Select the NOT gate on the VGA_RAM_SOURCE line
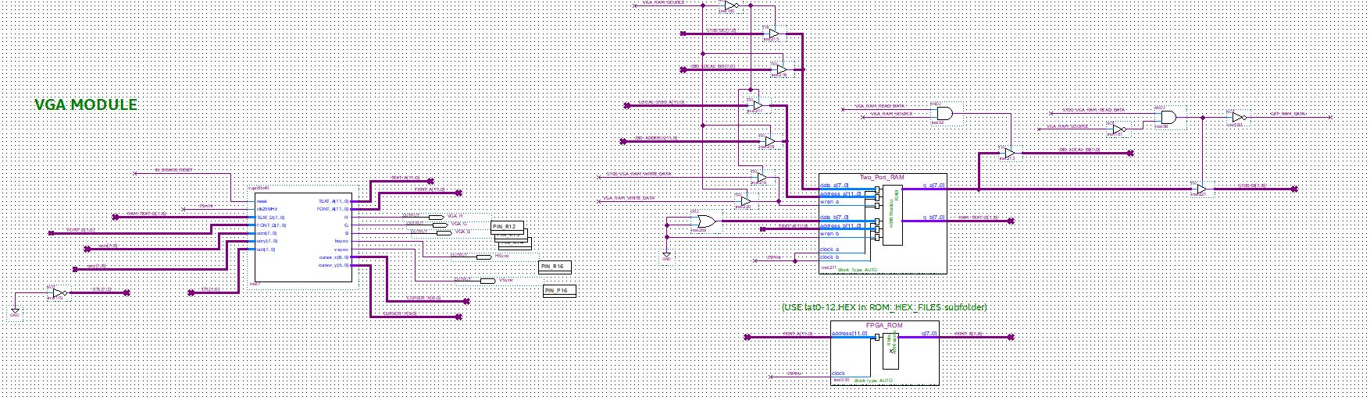The width and height of the screenshot is (1370, 400). pyautogui.click(x=730, y=6)
